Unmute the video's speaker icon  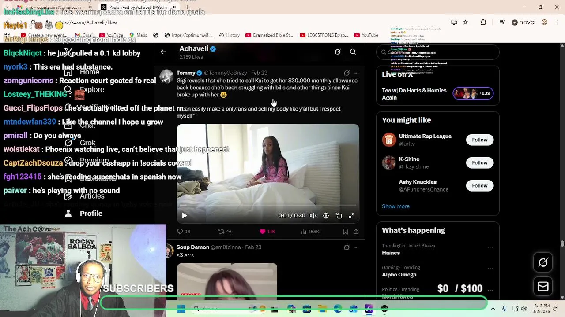click(313, 216)
